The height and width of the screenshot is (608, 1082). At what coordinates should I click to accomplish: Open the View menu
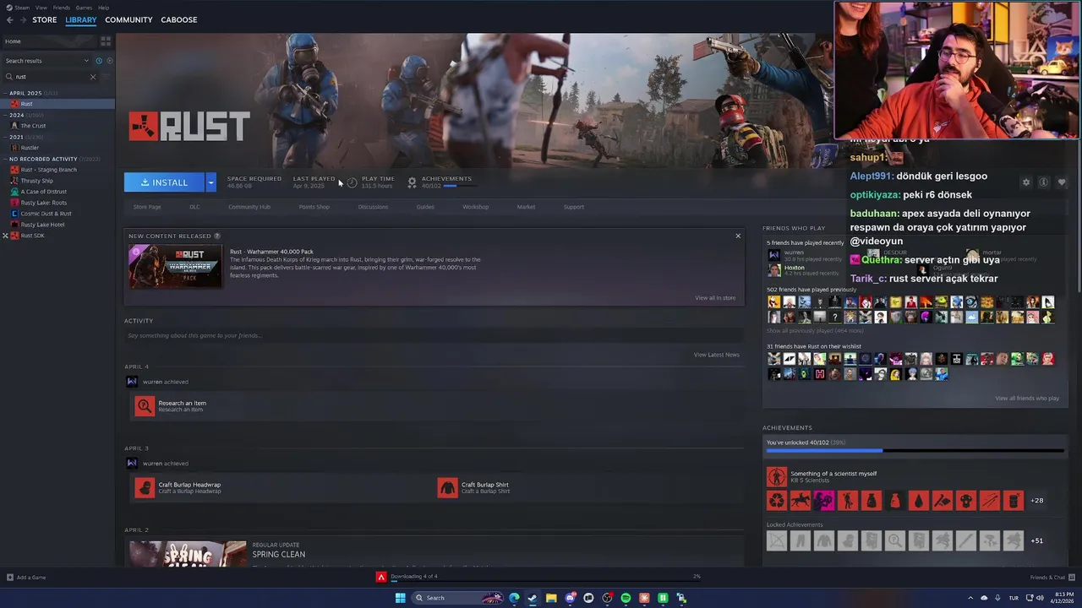(x=41, y=8)
